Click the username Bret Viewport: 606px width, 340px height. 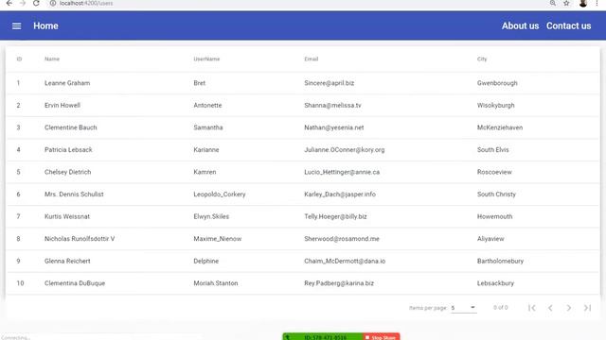coord(200,83)
